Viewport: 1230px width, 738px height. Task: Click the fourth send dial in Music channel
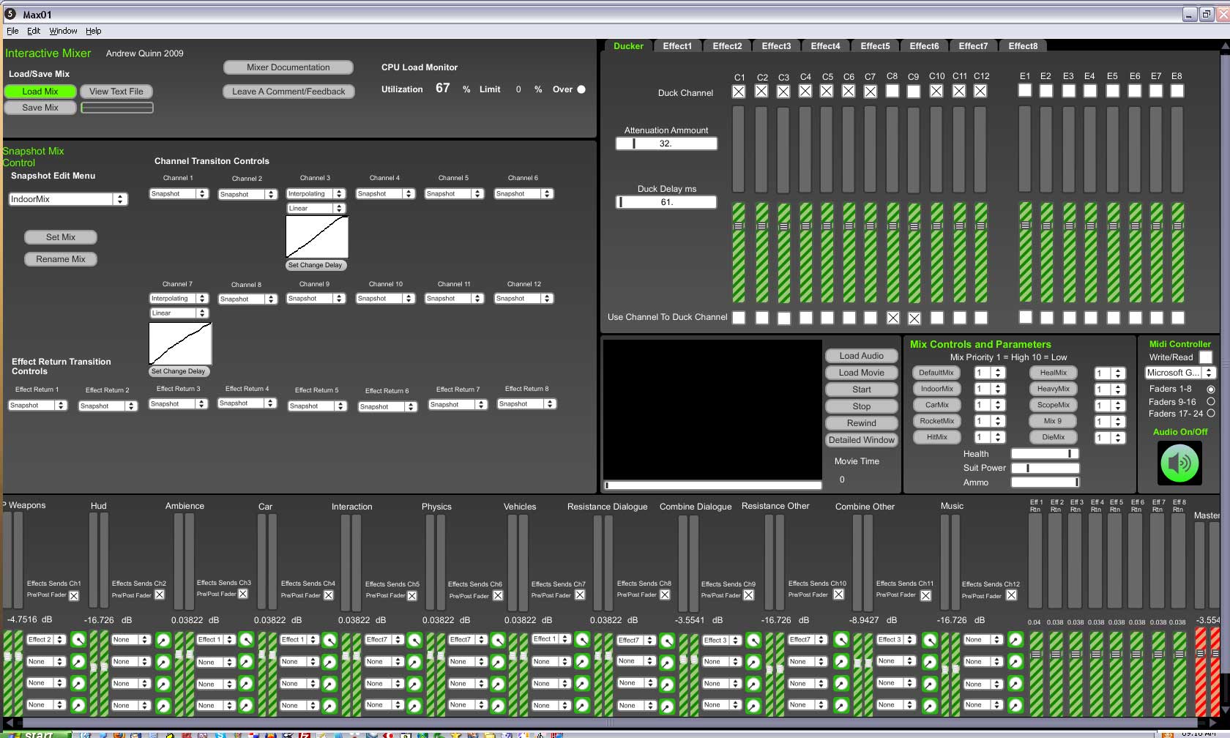pyautogui.click(x=1015, y=706)
